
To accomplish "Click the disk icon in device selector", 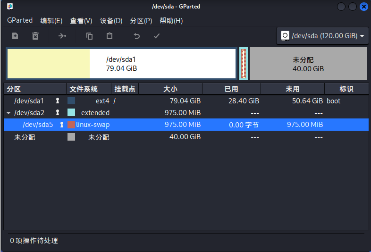I will pos(285,36).
